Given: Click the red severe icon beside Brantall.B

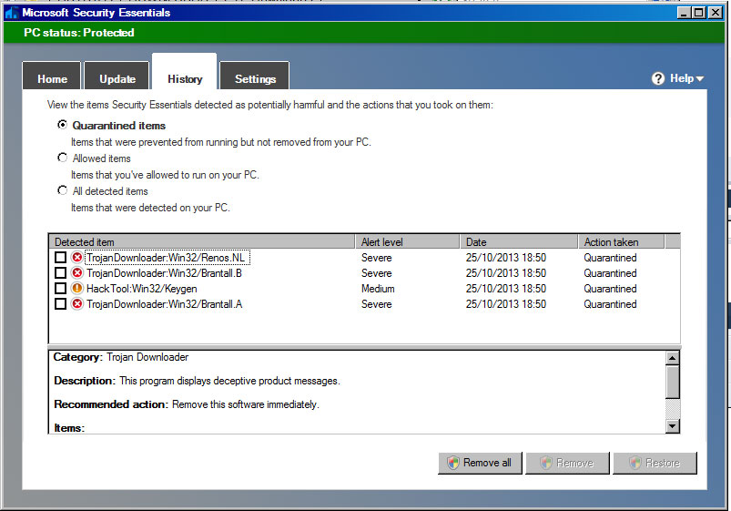Looking at the screenshot, I should (77, 273).
